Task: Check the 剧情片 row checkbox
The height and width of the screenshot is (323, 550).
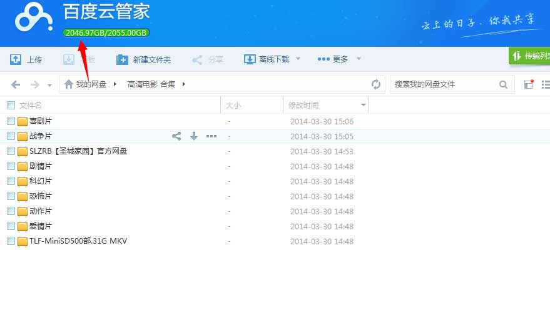Action: (11, 166)
